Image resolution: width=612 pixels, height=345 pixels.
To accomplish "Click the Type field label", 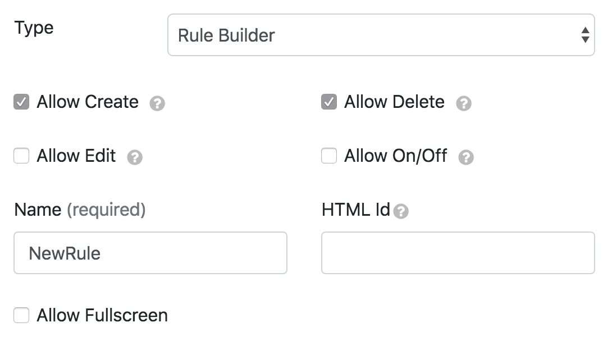I will pyautogui.click(x=34, y=28).
